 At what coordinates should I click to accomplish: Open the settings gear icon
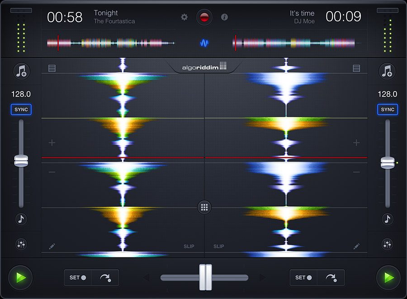184,17
